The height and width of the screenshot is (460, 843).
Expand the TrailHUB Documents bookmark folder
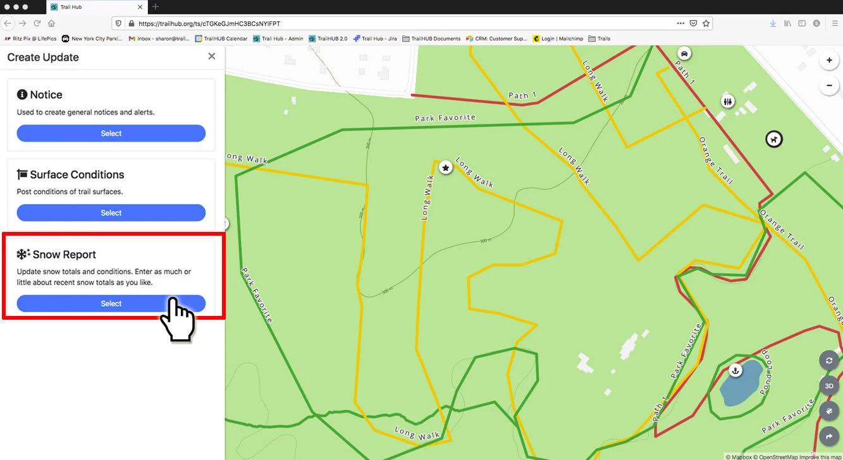(x=431, y=39)
